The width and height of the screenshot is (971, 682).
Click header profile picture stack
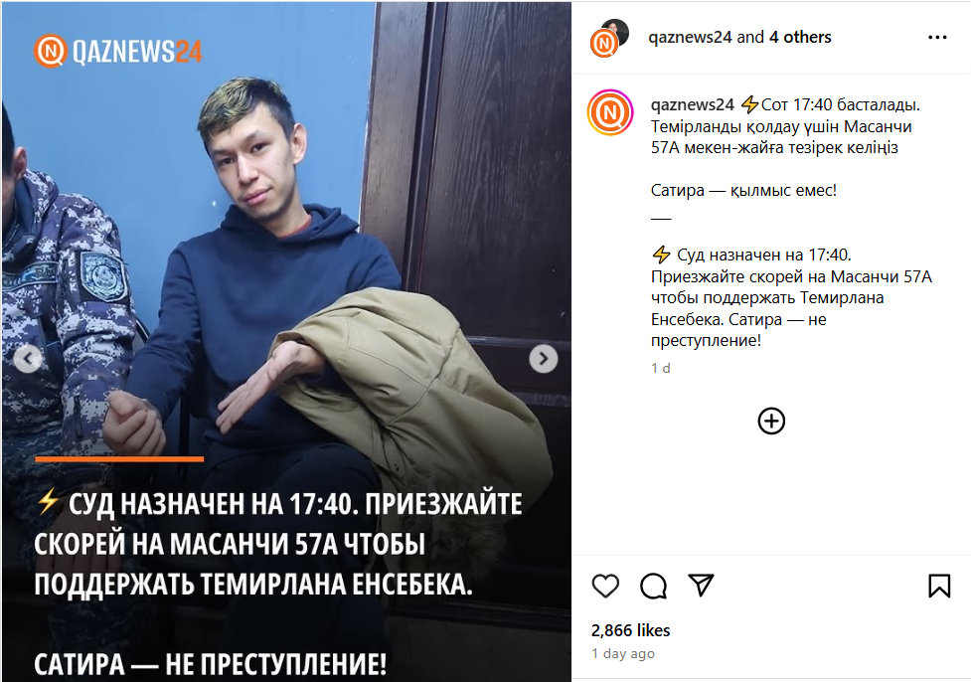(609, 39)
